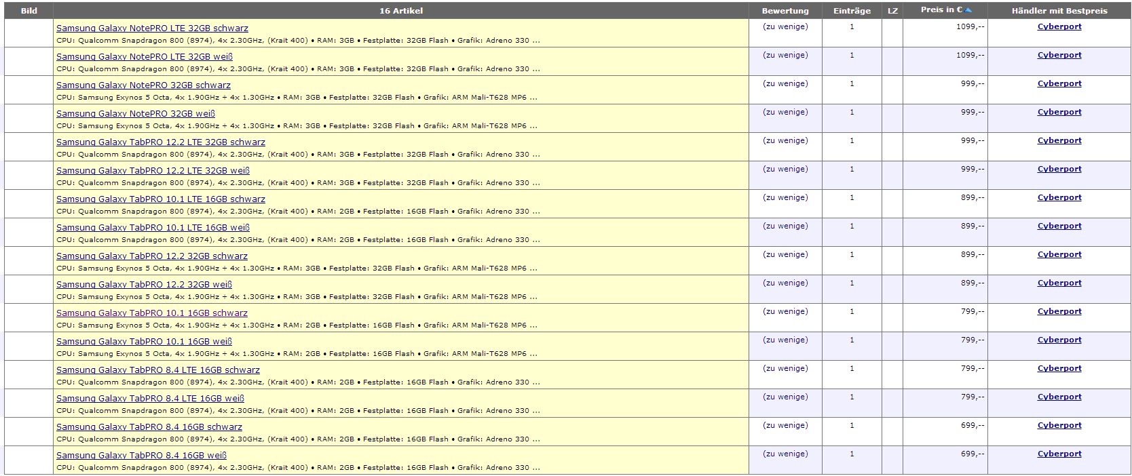This screenshot has width=1132, height=476.
Task: Open Samsung Galaxy TabPRO 12.2 LTE 32GB schwarz
Action: pos(161,142)
